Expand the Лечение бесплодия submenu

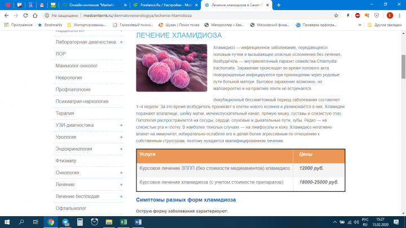[121, 196]
